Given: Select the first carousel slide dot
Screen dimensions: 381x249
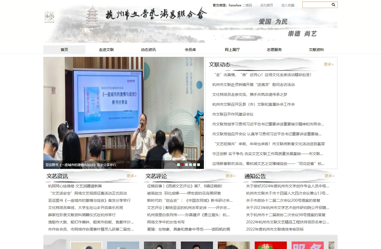Looking at the screenshot, I should (x=178, y=165).
